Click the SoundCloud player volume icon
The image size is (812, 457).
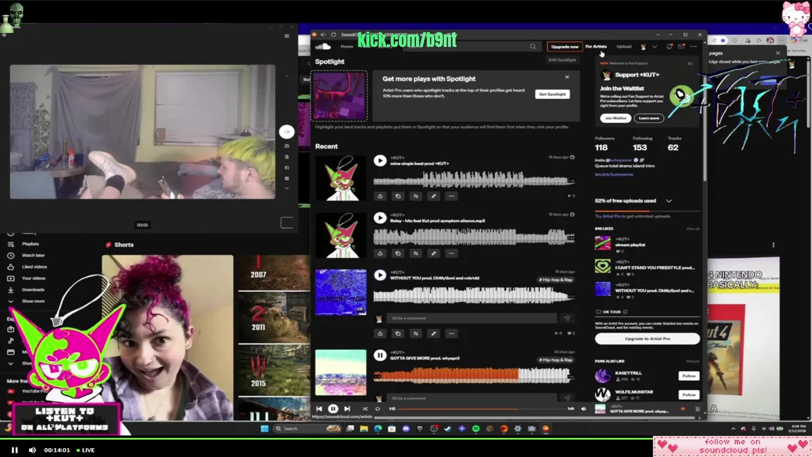tap(583, 409)
